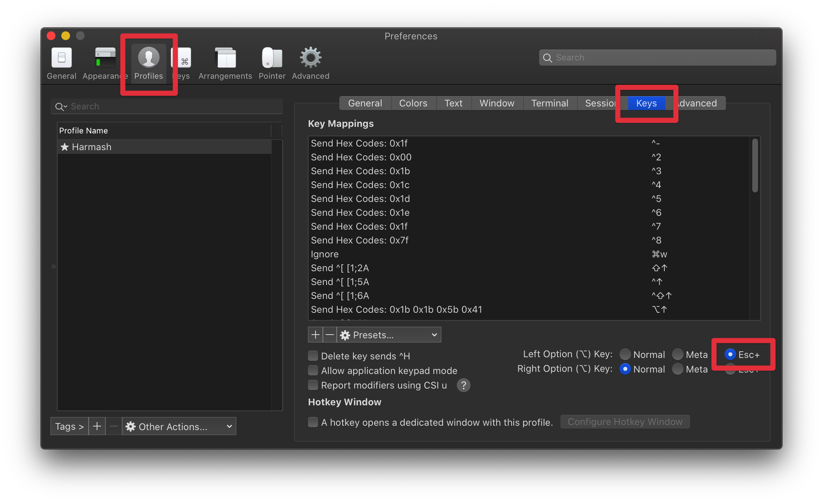Click Configure Hotkey Window button
823x503 pixels.
coord(625,421)
